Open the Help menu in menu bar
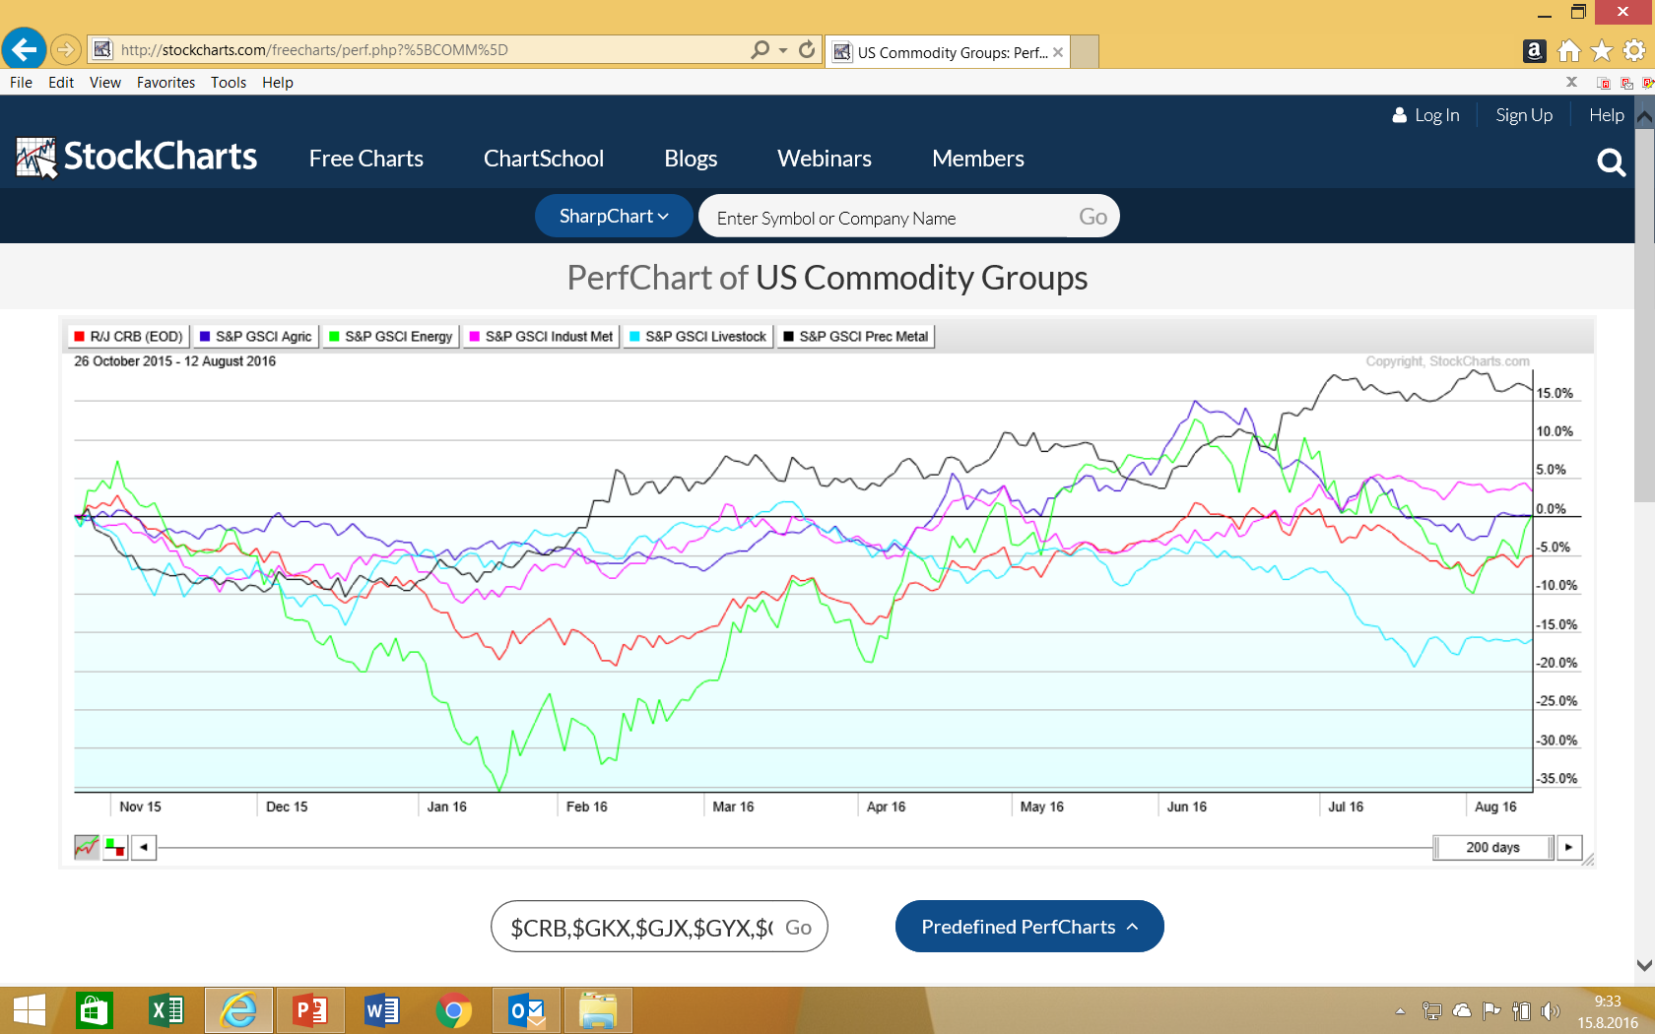1655x1034 pixels. pos(278,83)
